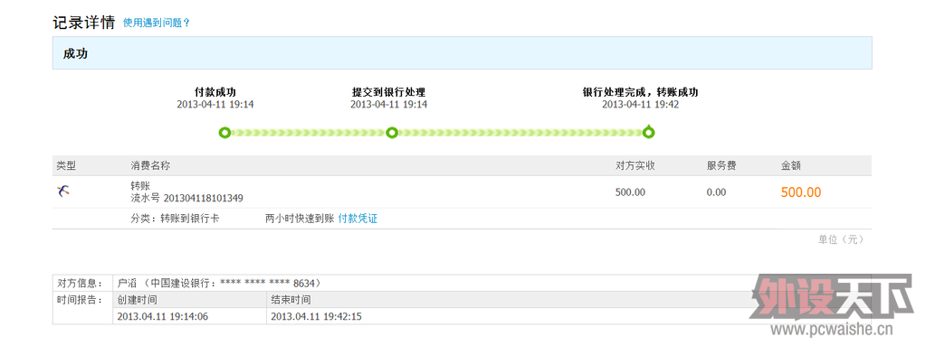The width and height of the screenshot is (926, 355).
Task: Click the 付款成功 step label
Action: pos(215,92)
